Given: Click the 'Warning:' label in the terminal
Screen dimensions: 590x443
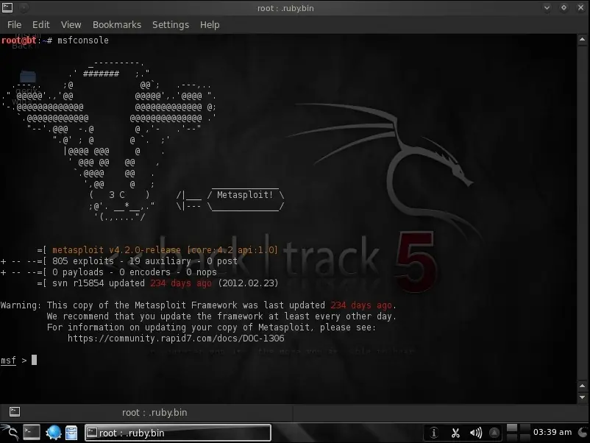Looking at the screenshot, I should click(21, 305).
